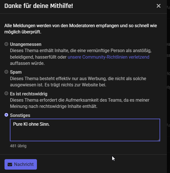Select the Sonstiges radio circle

6,115
